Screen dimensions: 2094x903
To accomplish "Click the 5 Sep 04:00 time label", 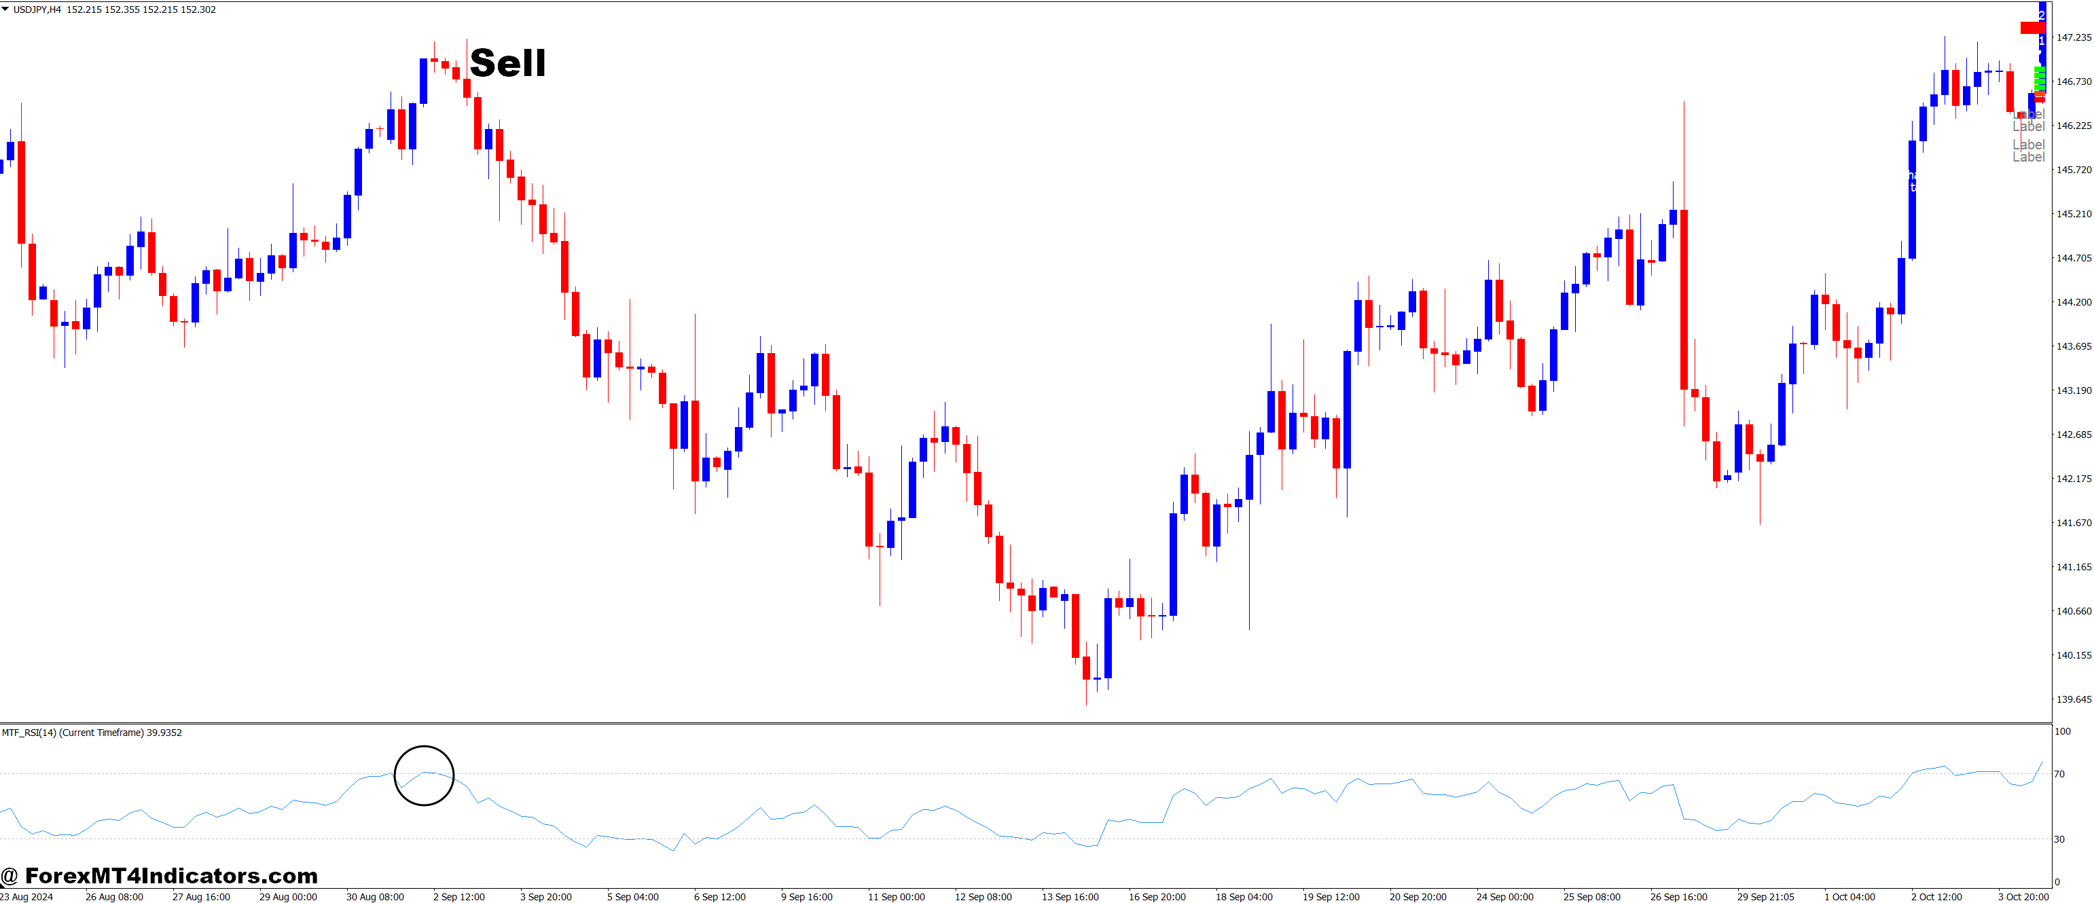I will (x=632, y=898).
